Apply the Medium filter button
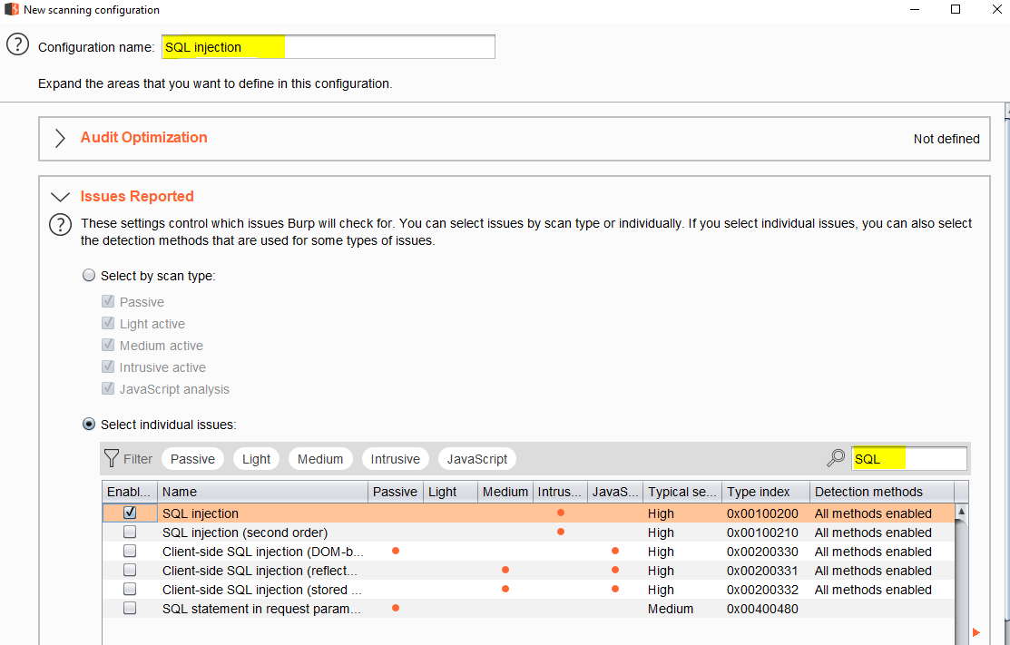1010x645 pixels. 320,459
